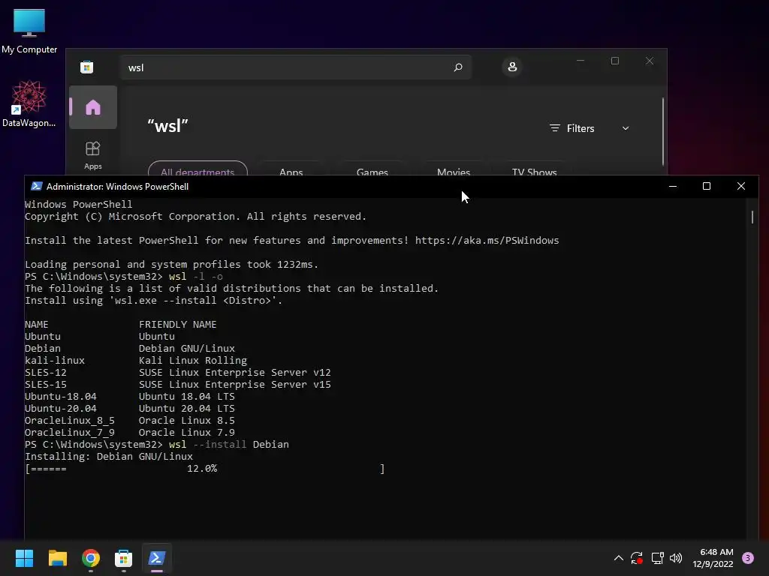
Task: Click the 'FRIENDLY NAME' column header
Action: [177, 325]
